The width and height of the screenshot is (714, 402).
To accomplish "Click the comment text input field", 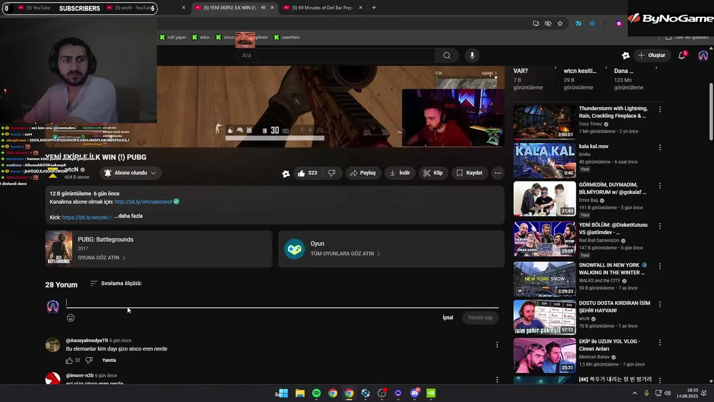I will point(282,303).
